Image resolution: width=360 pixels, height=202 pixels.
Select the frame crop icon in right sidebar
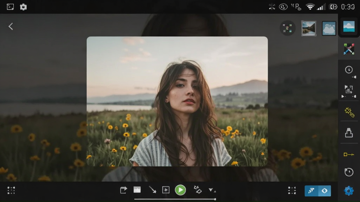[349, 90]
